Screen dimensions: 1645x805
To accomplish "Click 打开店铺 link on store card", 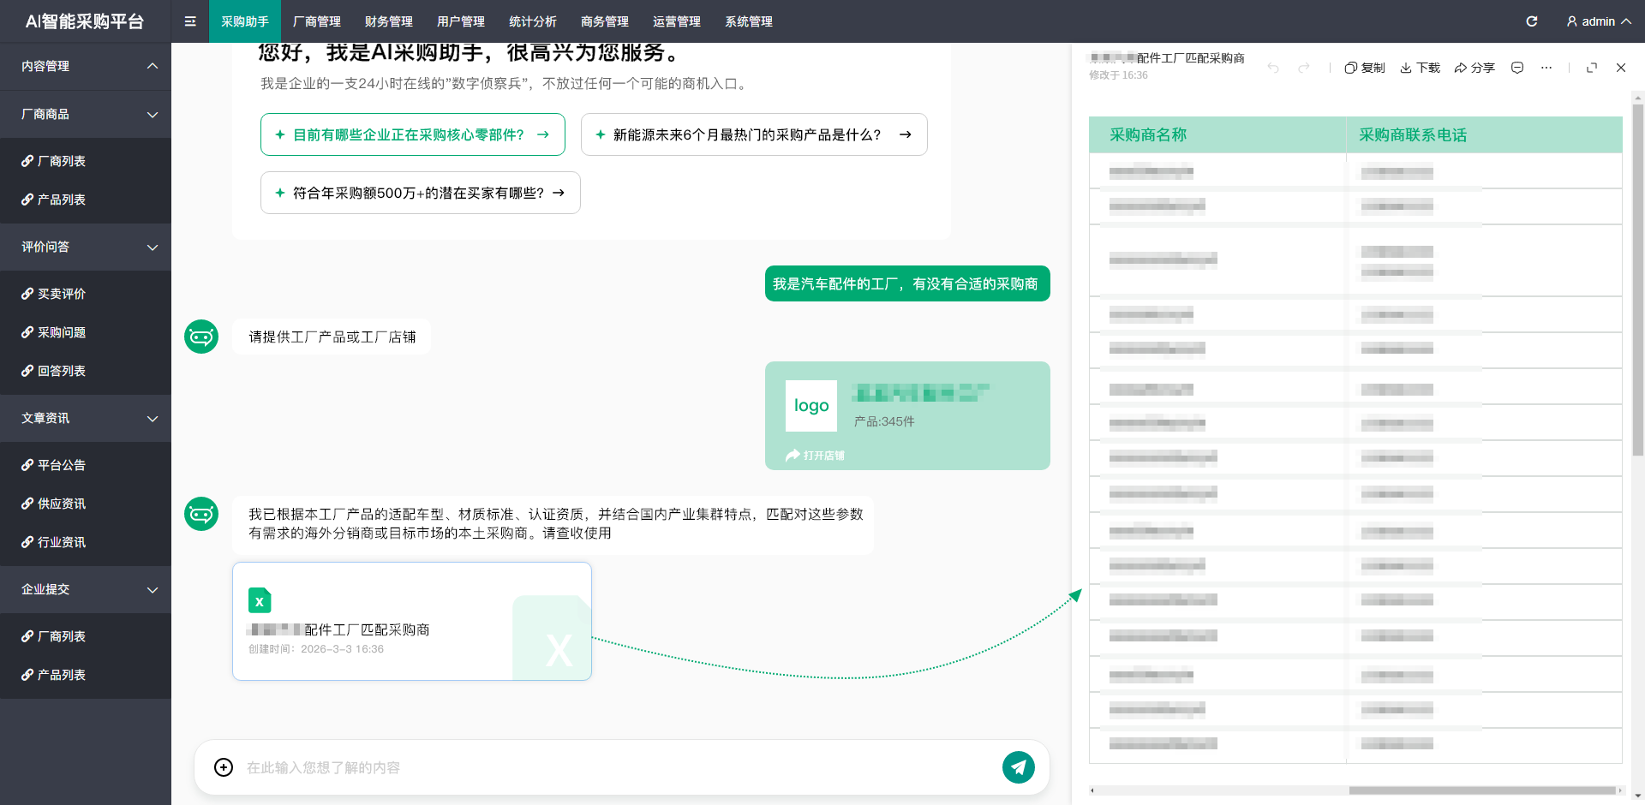I will (x=816, y=456).
